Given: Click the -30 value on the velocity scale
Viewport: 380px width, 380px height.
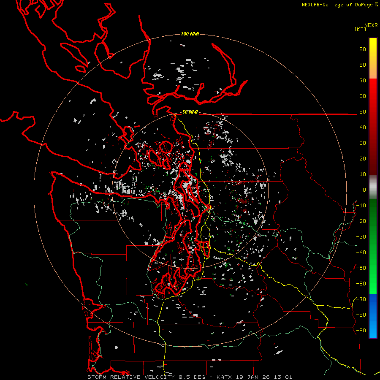Looking at the screenshot, I should click(x=361, y=237).
